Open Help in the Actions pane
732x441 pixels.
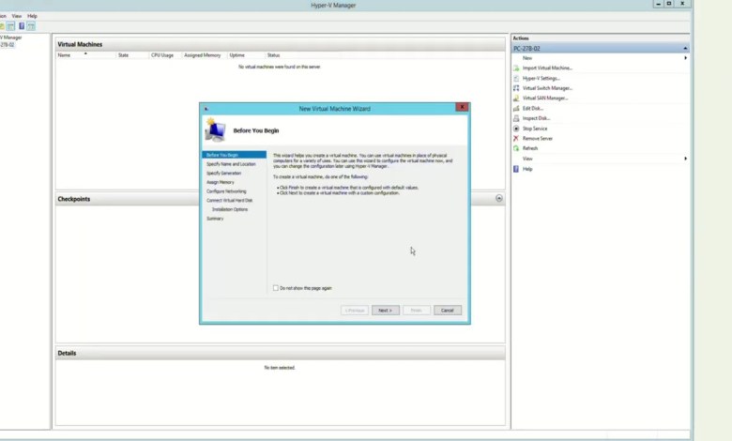point(527,169)
